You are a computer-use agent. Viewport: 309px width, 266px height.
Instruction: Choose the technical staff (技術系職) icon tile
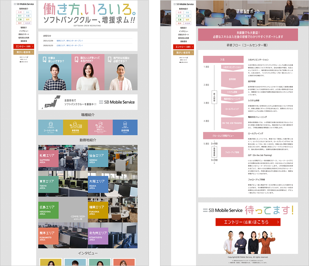125,127
